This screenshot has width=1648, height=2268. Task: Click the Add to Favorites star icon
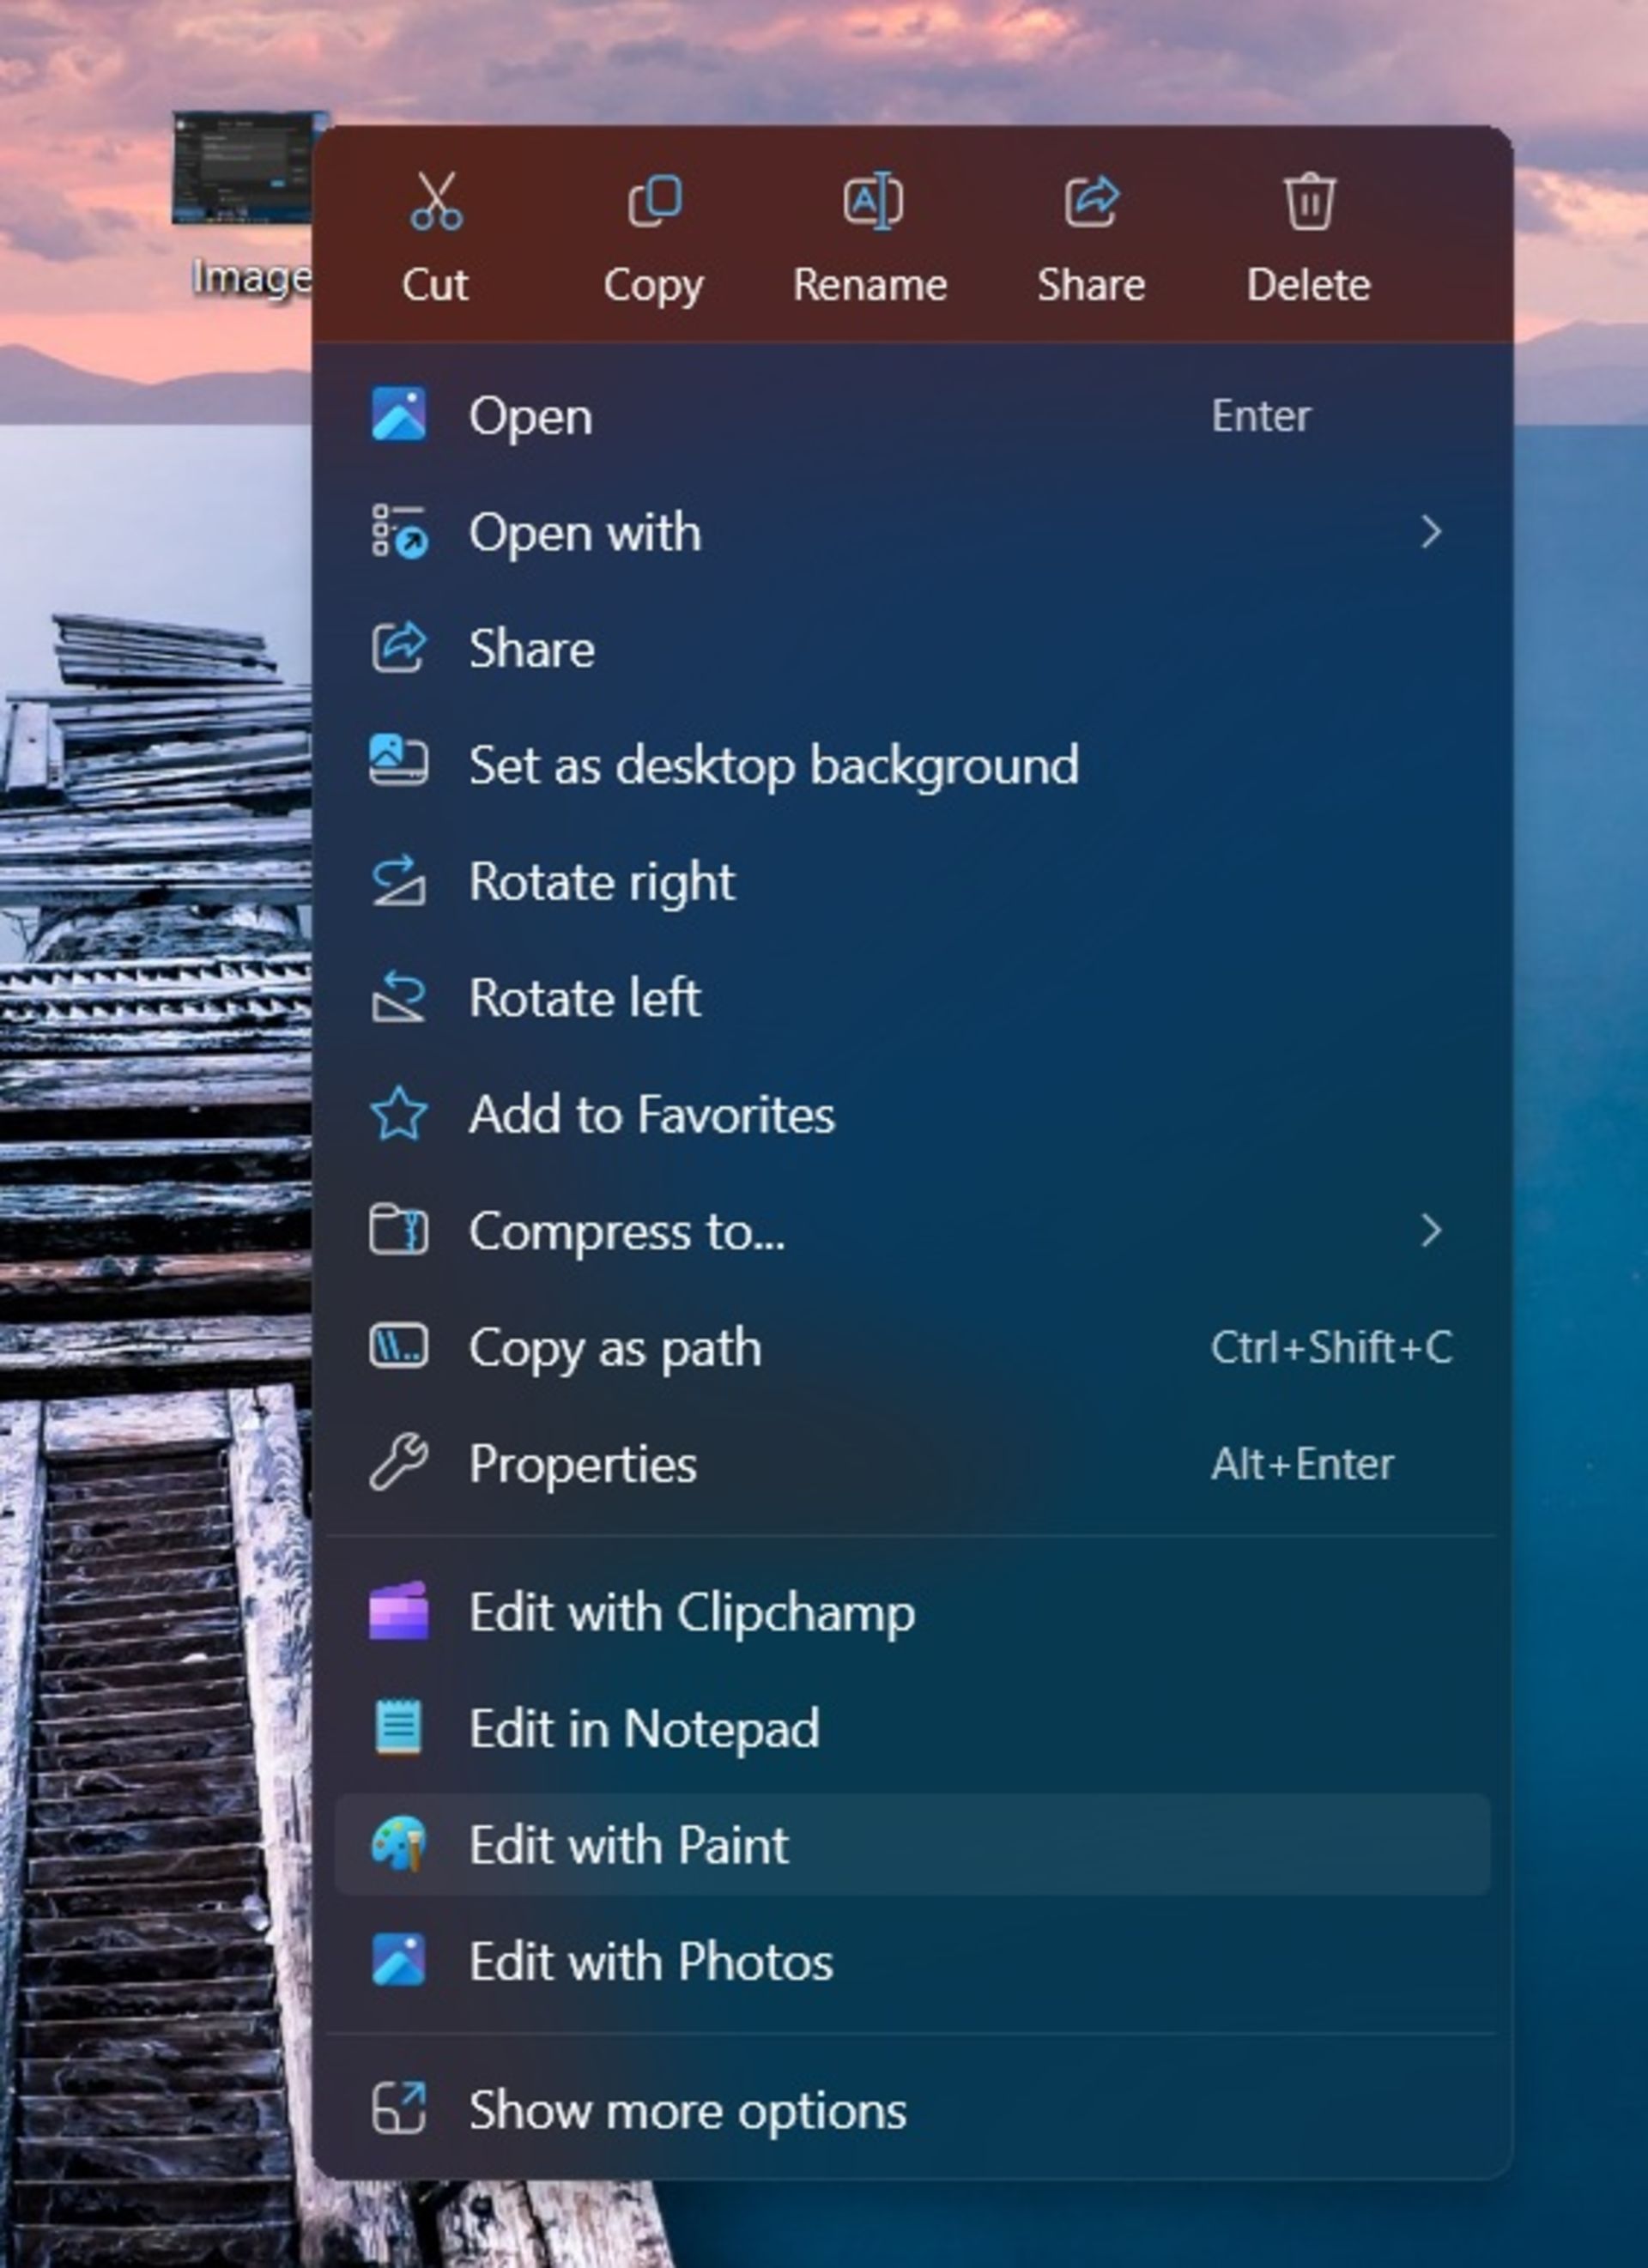point(399,1114)
